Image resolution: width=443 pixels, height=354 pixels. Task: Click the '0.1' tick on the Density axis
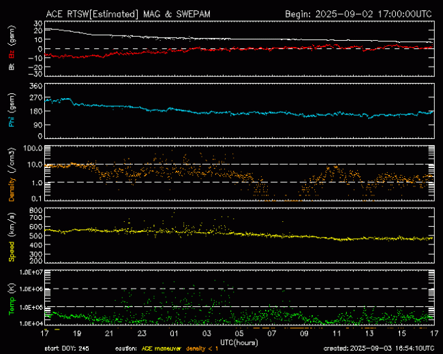coord(37,199)
